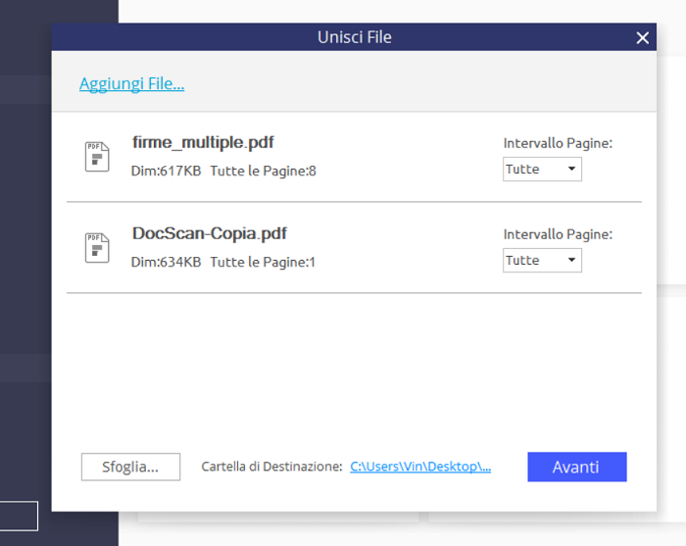Open the C:\Users\Vin\Desktop destination folder link

(420, 467)
